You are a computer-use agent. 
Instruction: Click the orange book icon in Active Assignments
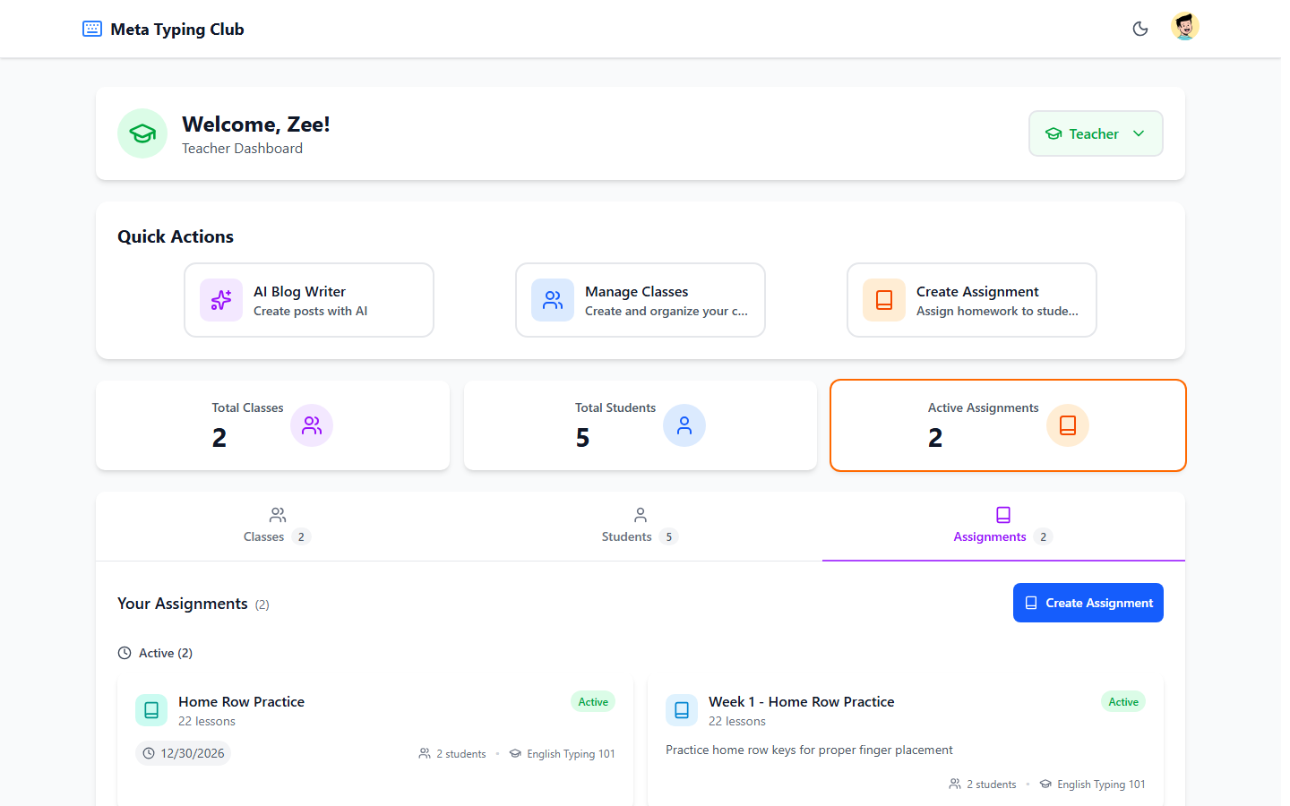[x=1068, y=425]
